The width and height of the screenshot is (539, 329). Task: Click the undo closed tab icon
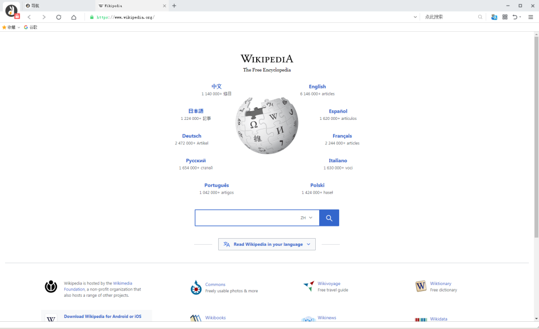[x=514, y=17]
